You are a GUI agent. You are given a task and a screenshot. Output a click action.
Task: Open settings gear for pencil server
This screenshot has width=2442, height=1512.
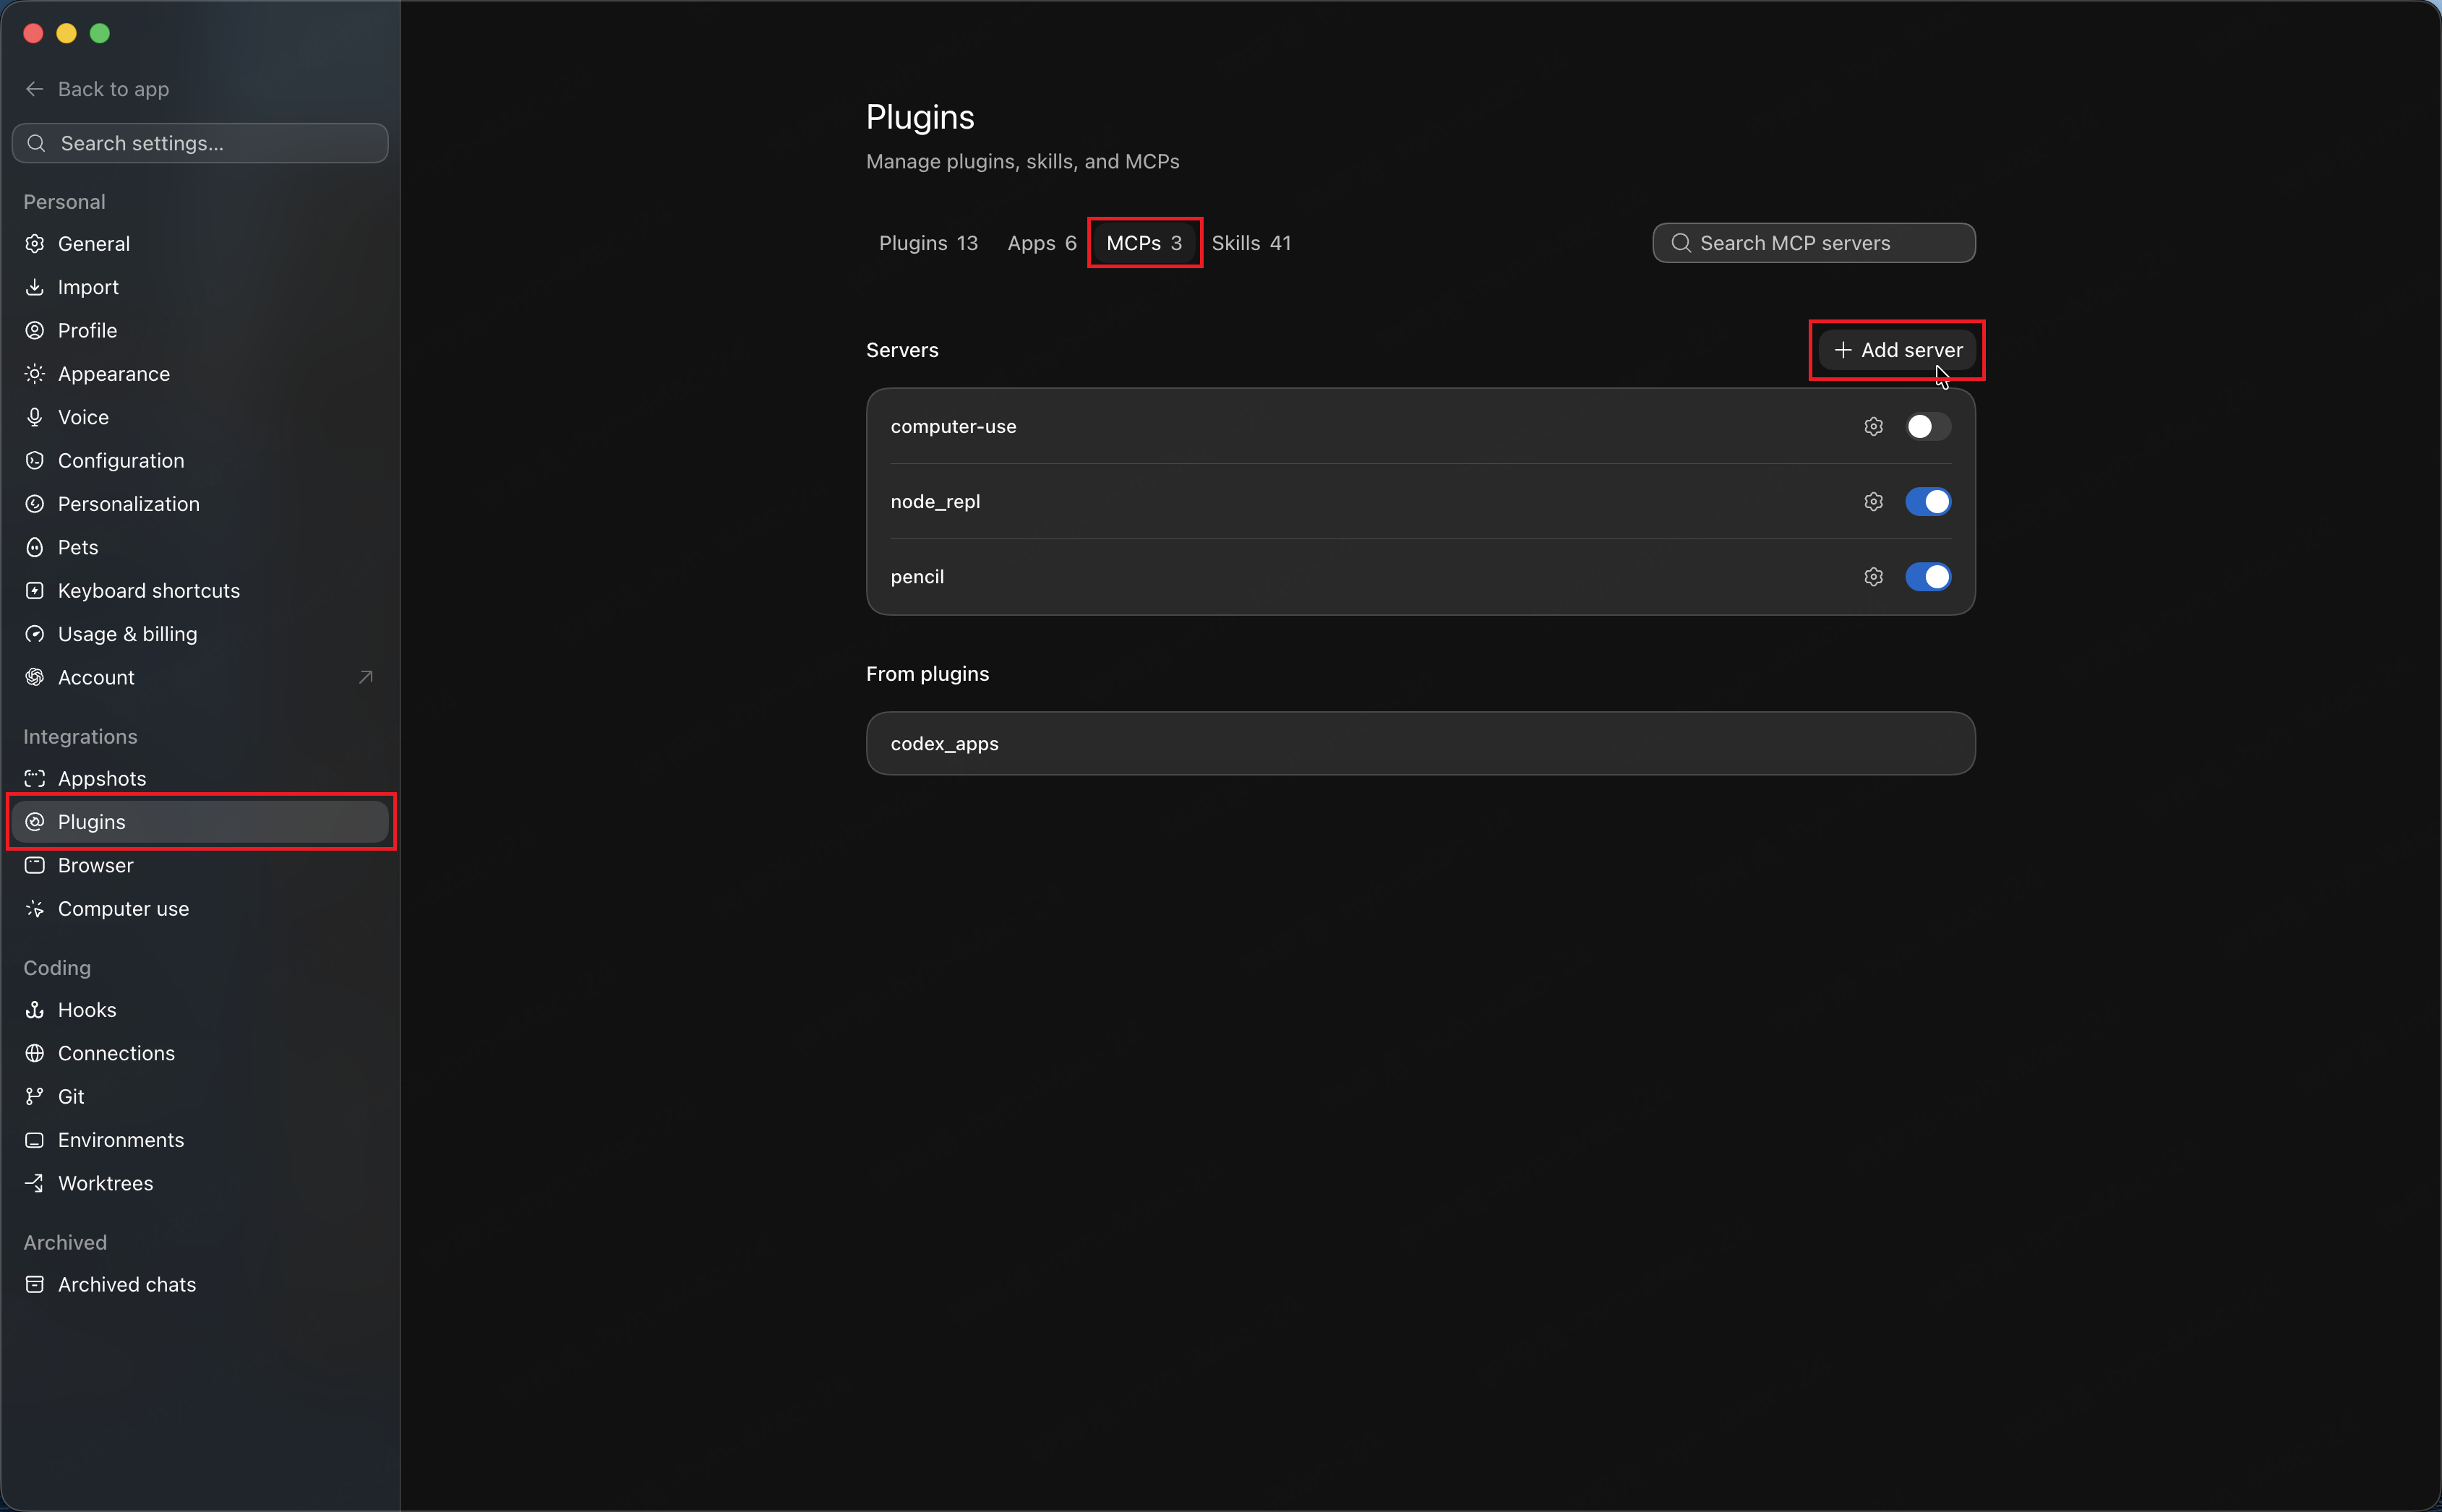pos(1873,576)
